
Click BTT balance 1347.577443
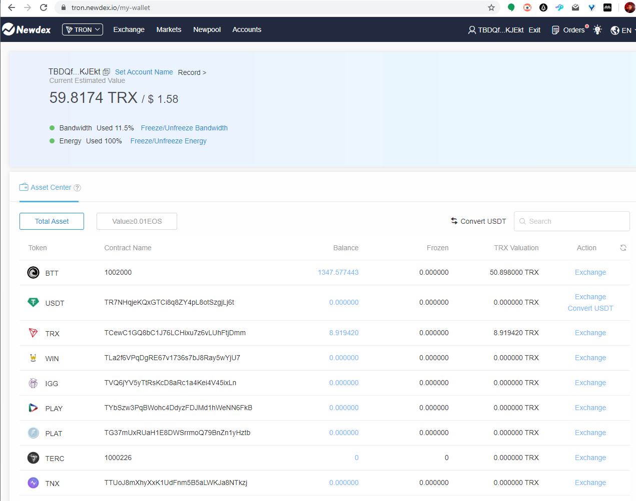tap(338, 272)
